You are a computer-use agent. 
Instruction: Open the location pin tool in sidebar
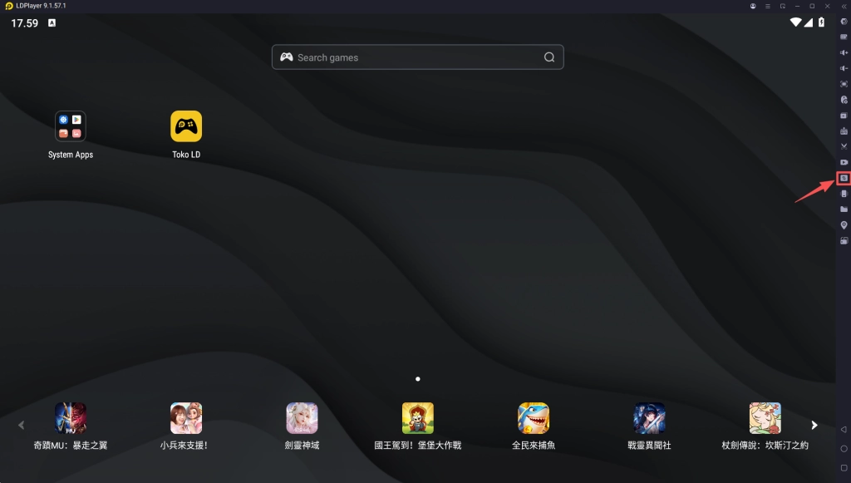pyautogui.click(x=844, y=225)
